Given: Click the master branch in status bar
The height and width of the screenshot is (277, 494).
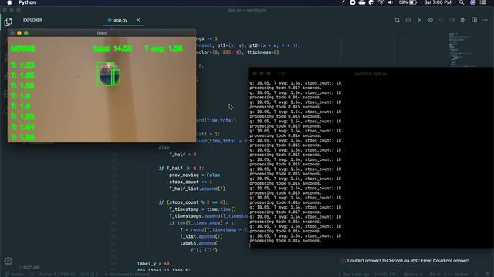Looking at the screenshot, I should tap(15, 275).
